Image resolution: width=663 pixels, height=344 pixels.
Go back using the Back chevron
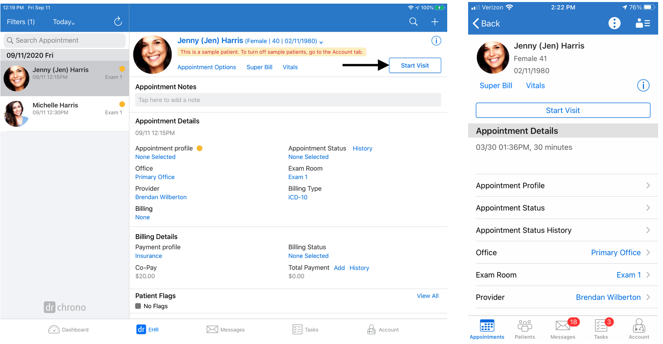click(486, 23)
